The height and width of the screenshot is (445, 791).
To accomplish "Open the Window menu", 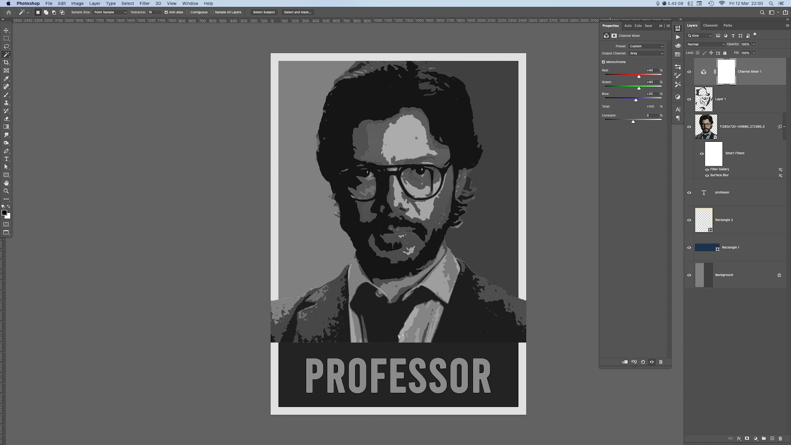I will (190, 4).
